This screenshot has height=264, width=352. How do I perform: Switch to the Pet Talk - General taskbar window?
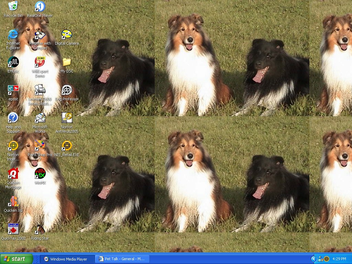click(x=122, y=259)
